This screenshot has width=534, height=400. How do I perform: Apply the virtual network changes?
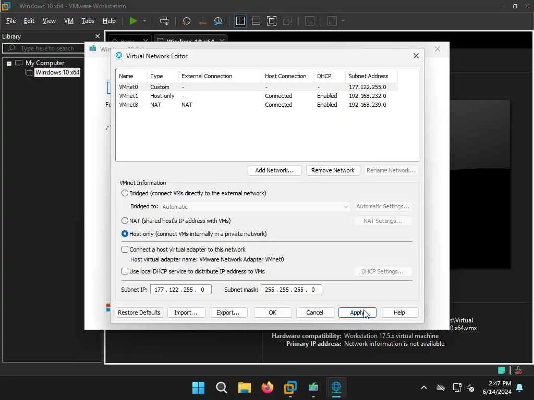357,312
